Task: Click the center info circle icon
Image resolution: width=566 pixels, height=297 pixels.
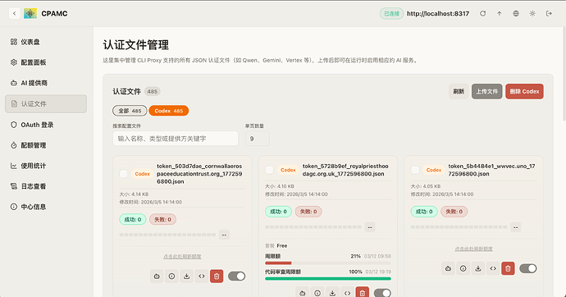Action: pyautogui.click(x=14, y=207)
